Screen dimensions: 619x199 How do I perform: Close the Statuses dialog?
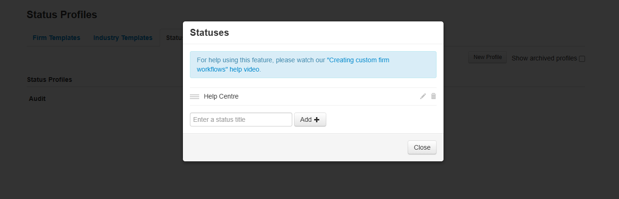point(422,147)
